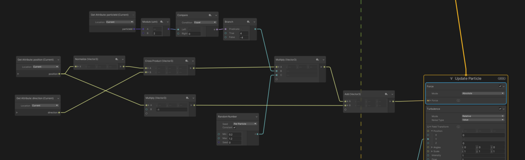Uncheck Constant in Random Number node
Viewport: 525px width, 160px height.
pos(235,127)
